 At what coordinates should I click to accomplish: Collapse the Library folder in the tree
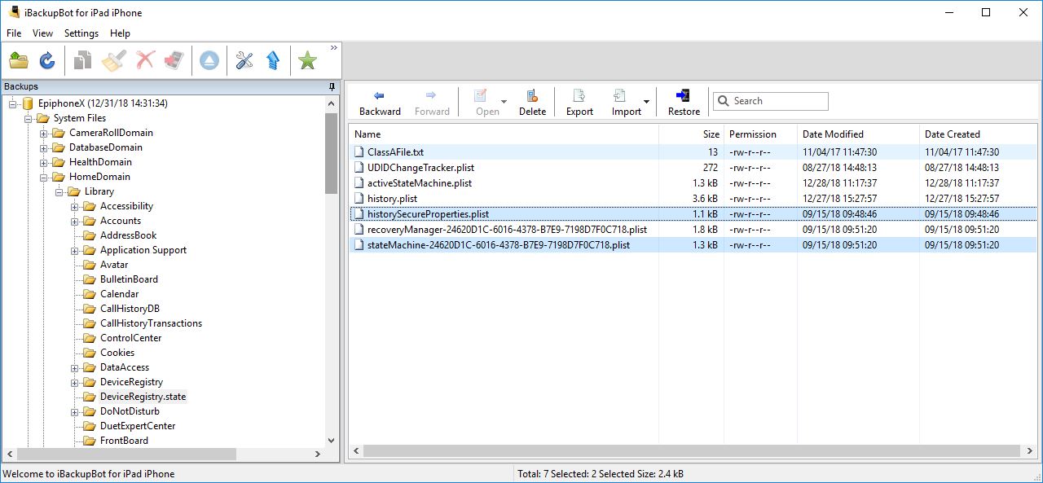click(58, 191)
